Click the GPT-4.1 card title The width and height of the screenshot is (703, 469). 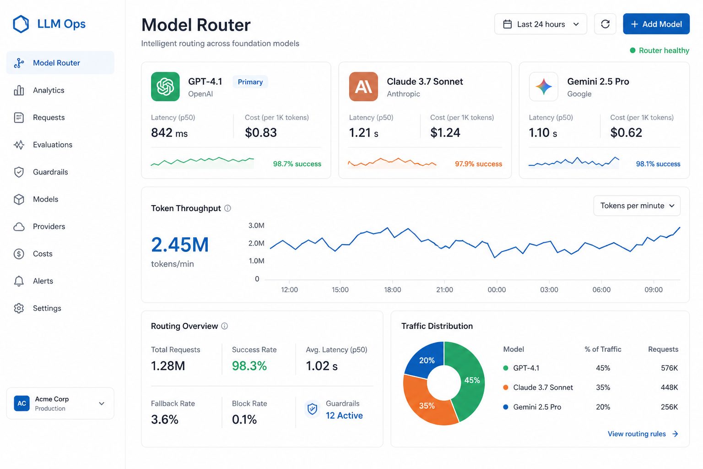[205, 82]
